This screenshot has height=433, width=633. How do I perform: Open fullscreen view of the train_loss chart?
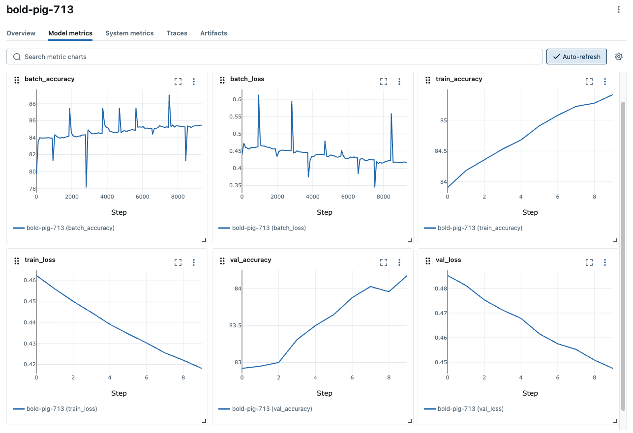178,262
